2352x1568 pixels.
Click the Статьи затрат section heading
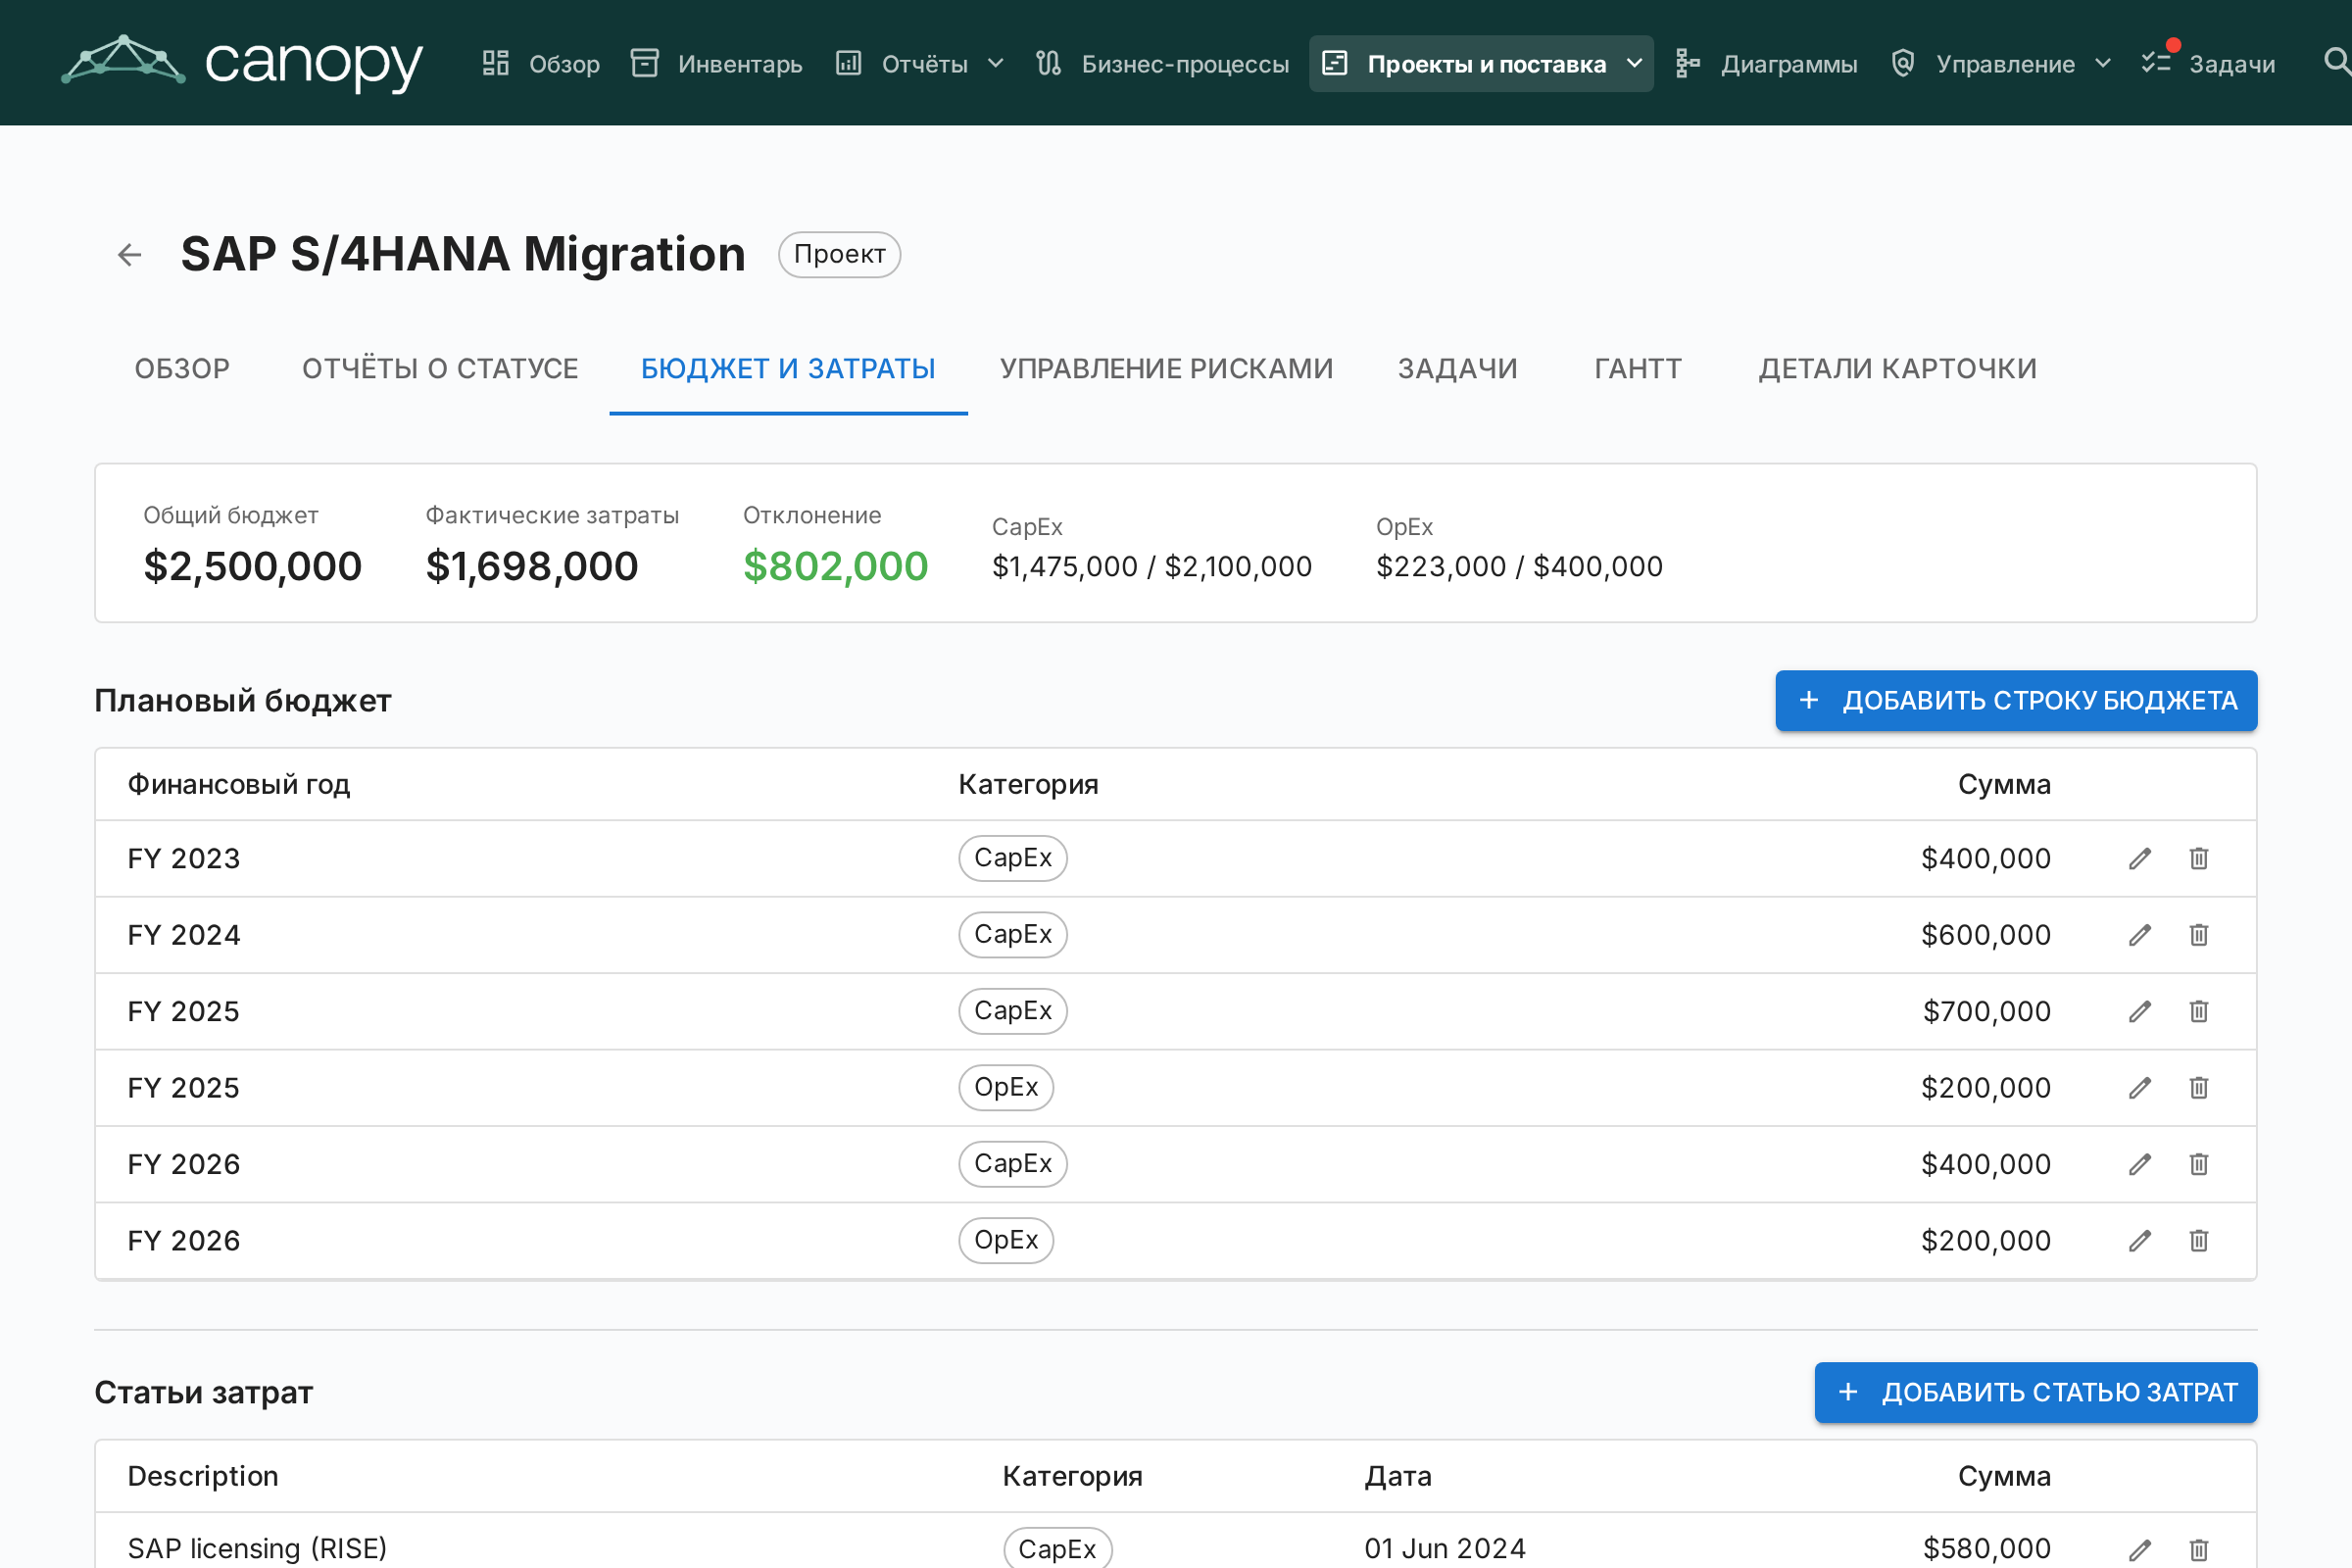click(204, 1393)
